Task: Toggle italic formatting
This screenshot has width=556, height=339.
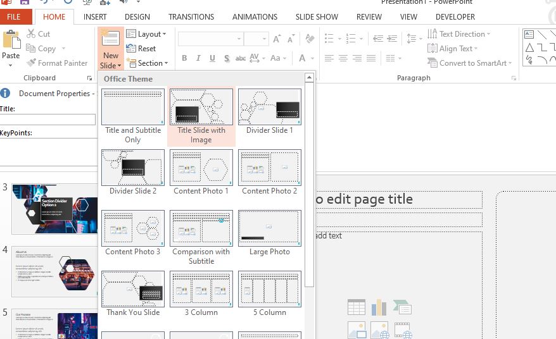Action: coord(198,58)
